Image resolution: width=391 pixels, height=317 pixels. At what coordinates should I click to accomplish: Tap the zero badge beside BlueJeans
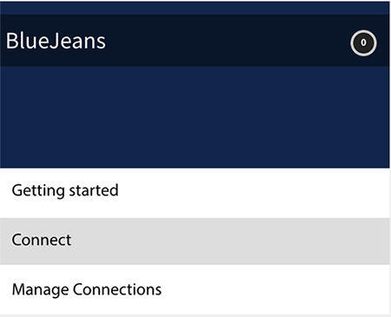coord(363,43)
